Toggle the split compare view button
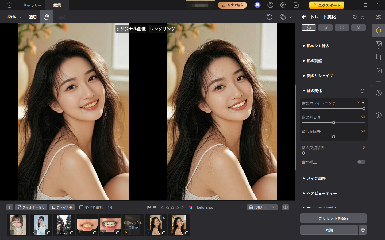The height and width of the screenshot is (240, 385). point(286,207)
